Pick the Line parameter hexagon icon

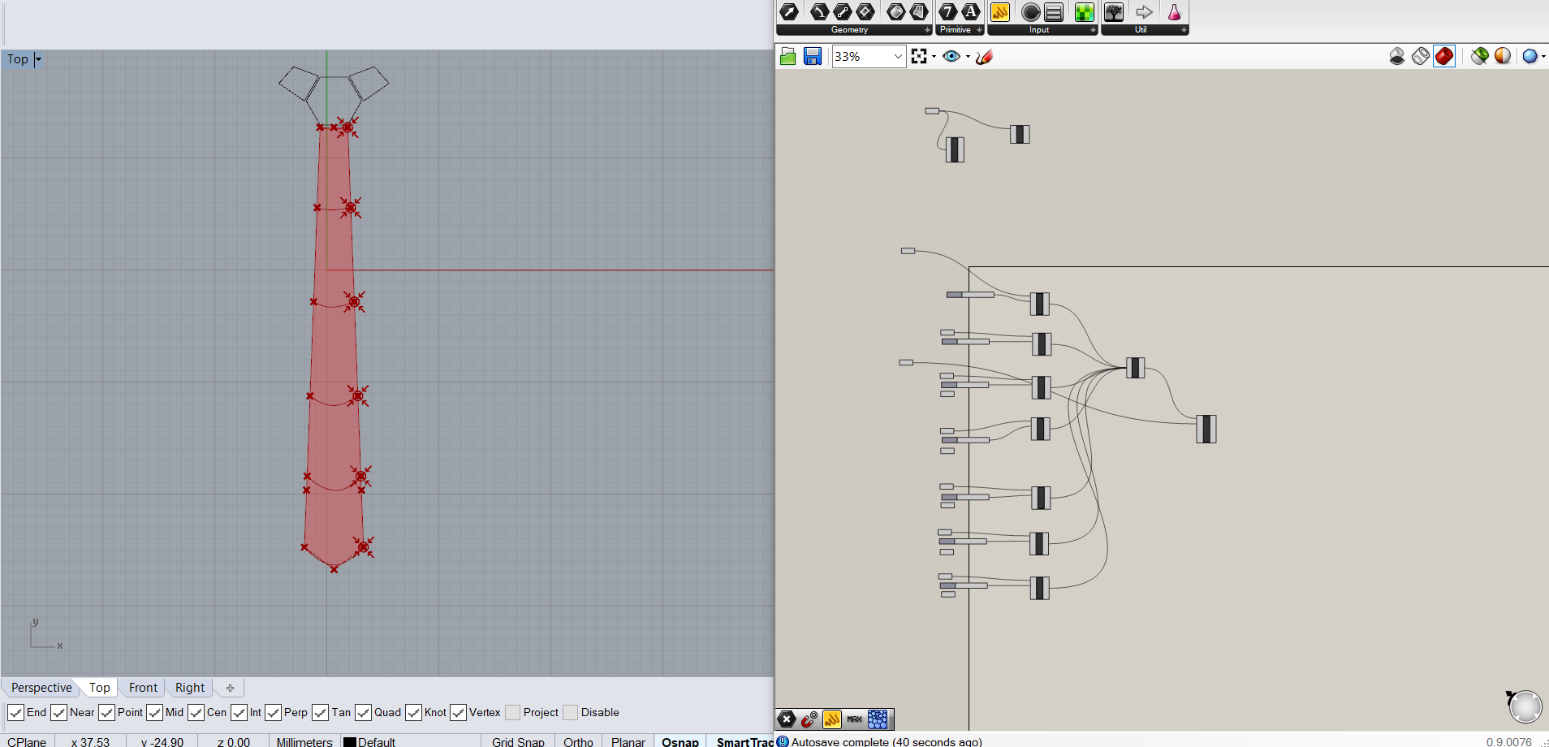tap(843, 12)
